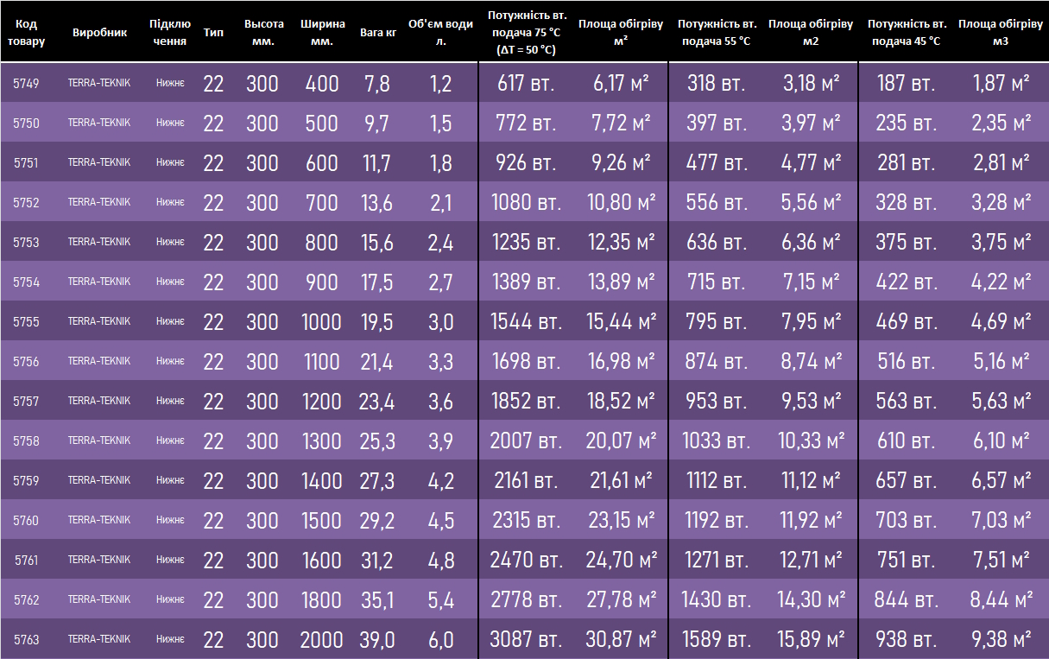The width and height of the screenshot is (1049, 659).
Task: Select width value 1800
Action: (322, 600)
